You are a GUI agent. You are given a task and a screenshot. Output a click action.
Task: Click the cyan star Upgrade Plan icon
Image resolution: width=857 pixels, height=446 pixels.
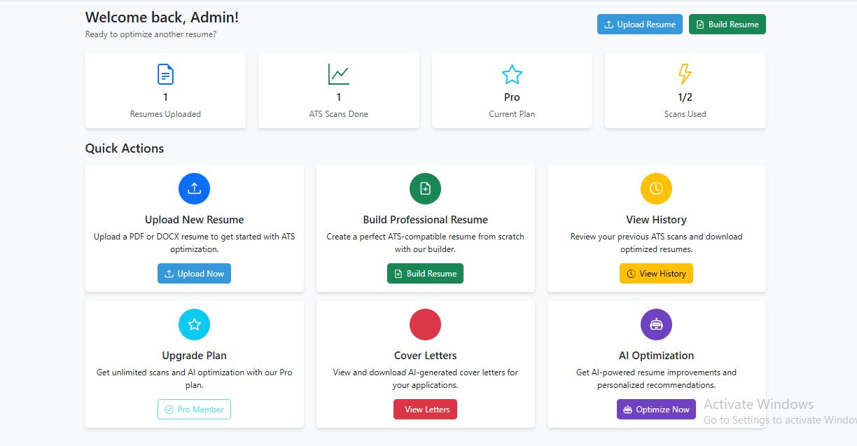point(194,324)
